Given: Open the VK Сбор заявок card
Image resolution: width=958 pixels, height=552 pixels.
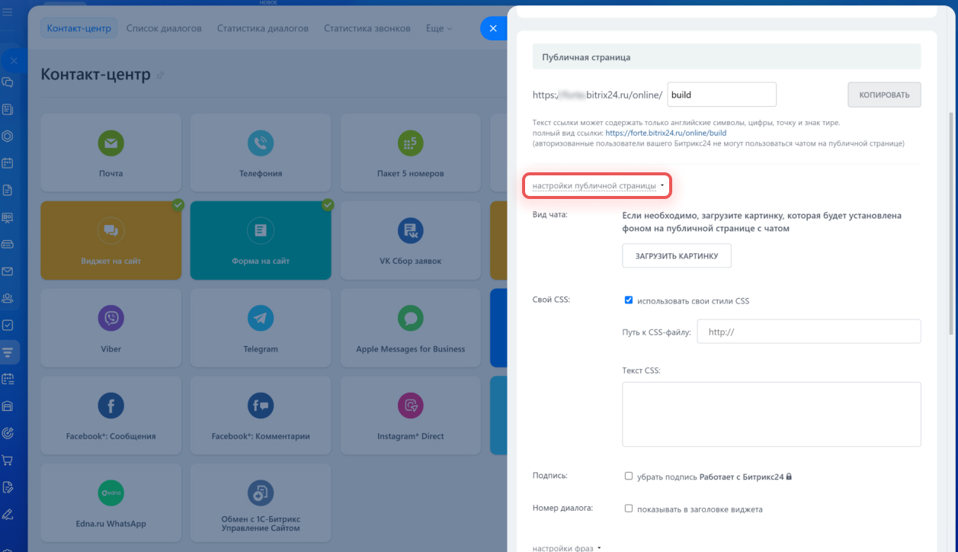Looking at the screenshot, I should click(411, 240).
